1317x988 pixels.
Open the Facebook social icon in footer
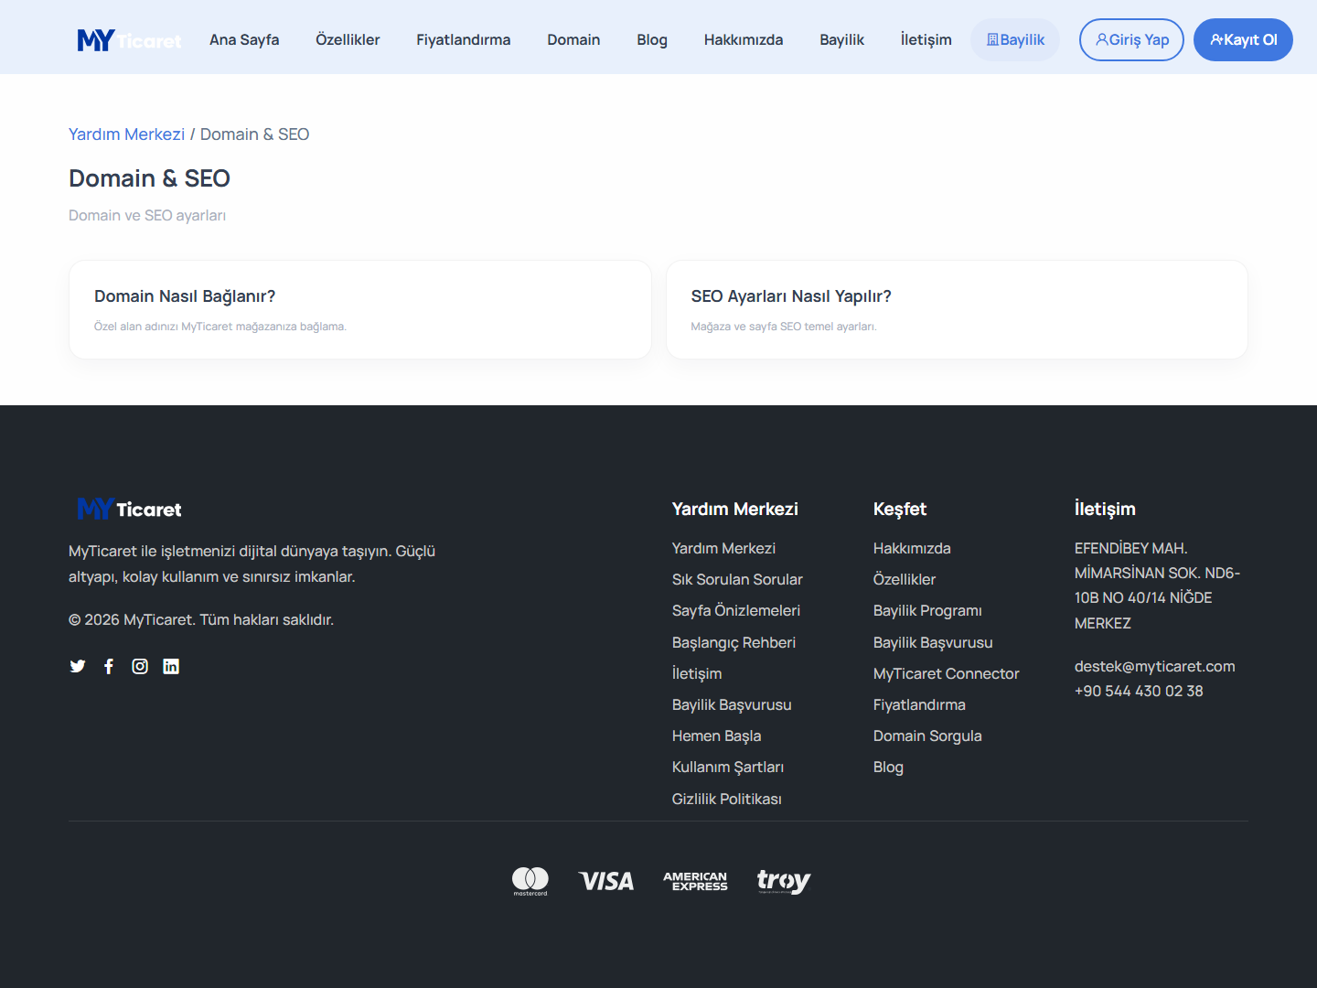pyautogui.click(x=109, y=666)
